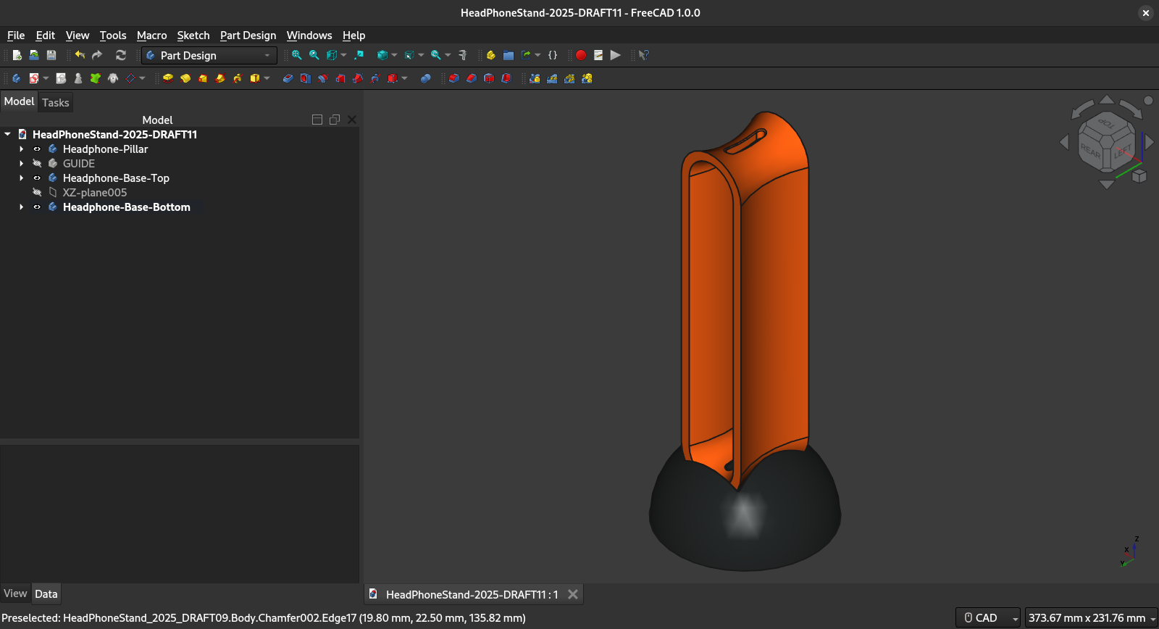Select the Pad tool

168,78
